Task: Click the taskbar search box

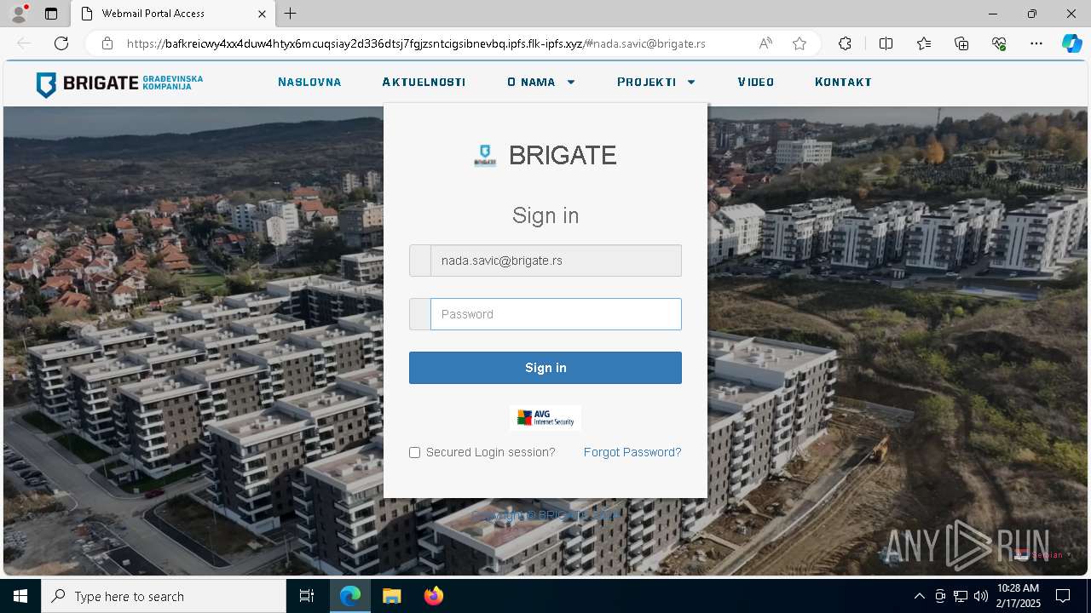Action: [164, 596]
